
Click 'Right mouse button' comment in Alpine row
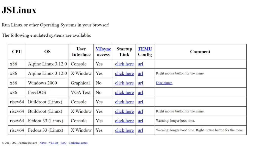180,73
